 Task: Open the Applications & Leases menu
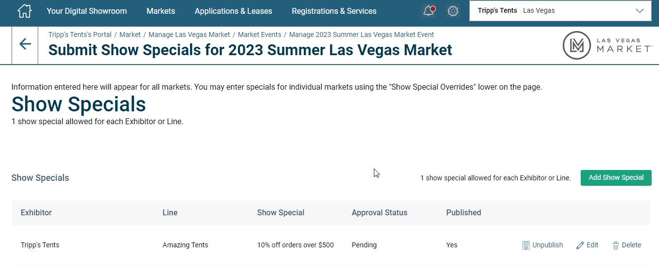pos(233,11)
